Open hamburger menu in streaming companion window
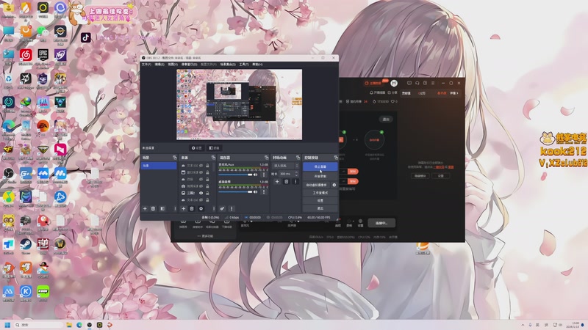588x330 pixels. coord(433,83)
